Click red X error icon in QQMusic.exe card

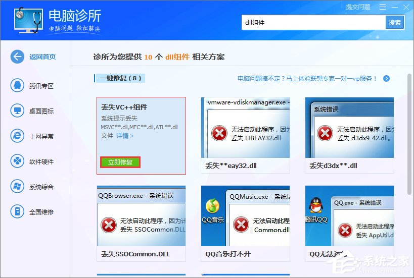pos(241,225)
